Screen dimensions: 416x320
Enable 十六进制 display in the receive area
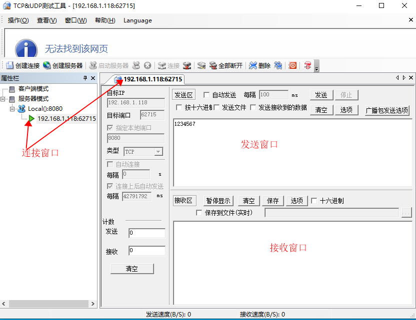click(x=314, y=201)
